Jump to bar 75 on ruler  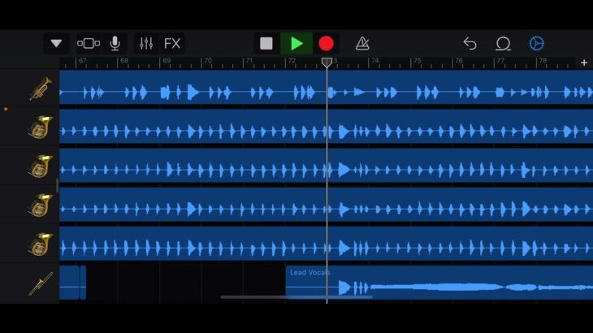pos(418,61)
